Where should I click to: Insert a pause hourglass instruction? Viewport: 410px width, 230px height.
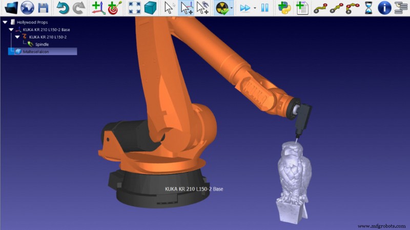pyautogui.click(x=368, y=8)
